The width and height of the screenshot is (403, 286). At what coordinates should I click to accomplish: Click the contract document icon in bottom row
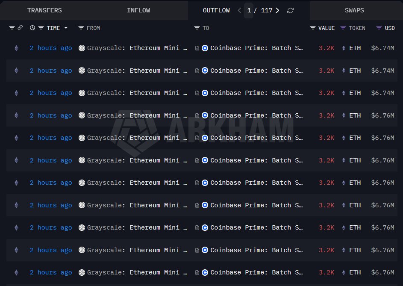[x=197, y=273]
